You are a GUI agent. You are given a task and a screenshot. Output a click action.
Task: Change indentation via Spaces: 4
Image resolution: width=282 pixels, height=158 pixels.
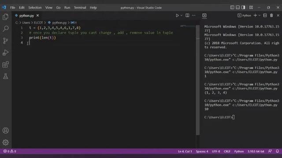tap(202, 151)
